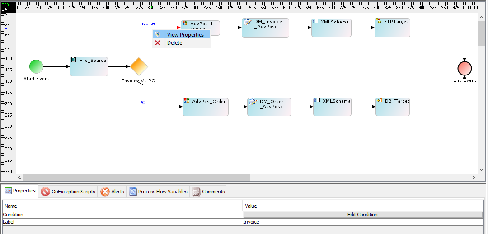Click the OnException Scripts tab icon
Screen dimensions: 488x234
coord(46,192)
